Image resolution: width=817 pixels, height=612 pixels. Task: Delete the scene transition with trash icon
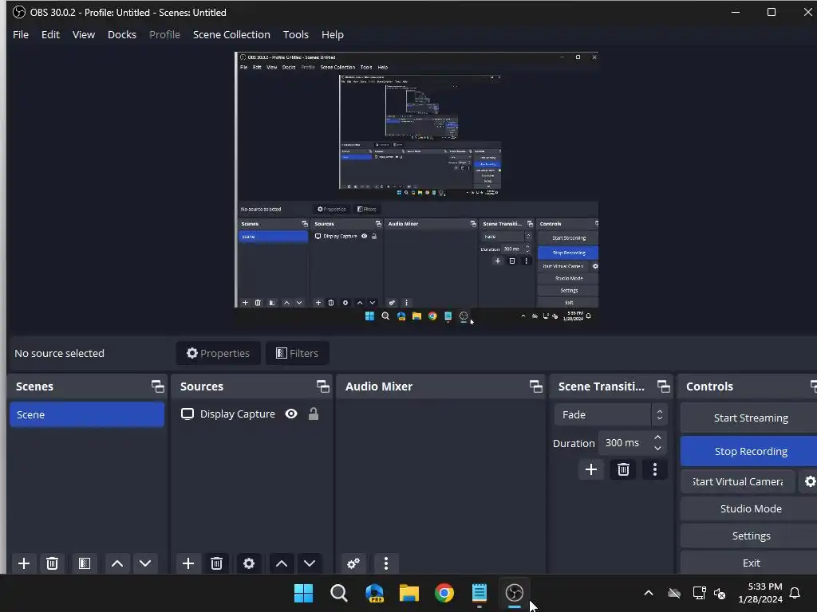623,470
